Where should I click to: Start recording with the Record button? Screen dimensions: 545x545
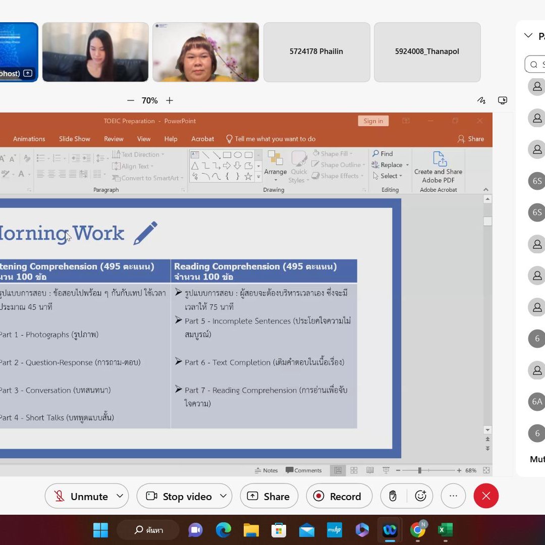339,496
